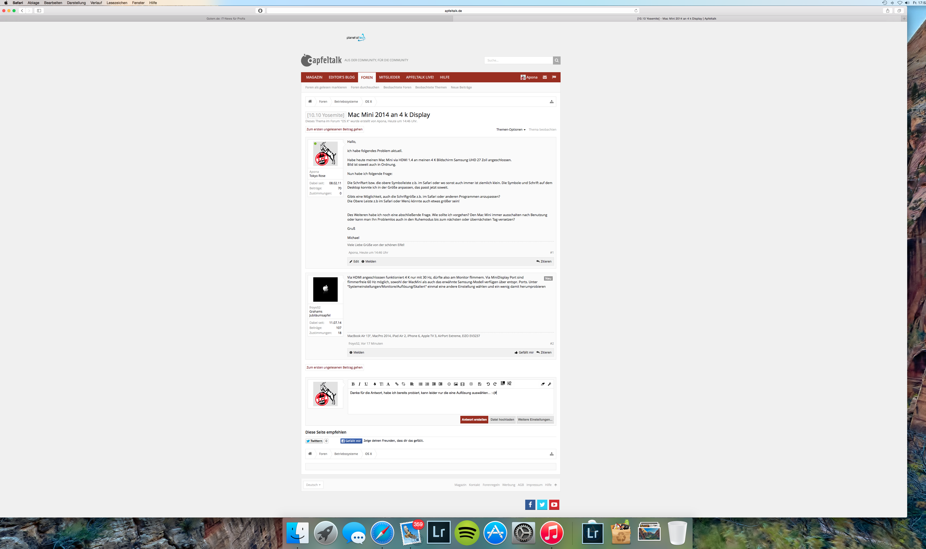Insert an H2 heading

tap(509, 383)
